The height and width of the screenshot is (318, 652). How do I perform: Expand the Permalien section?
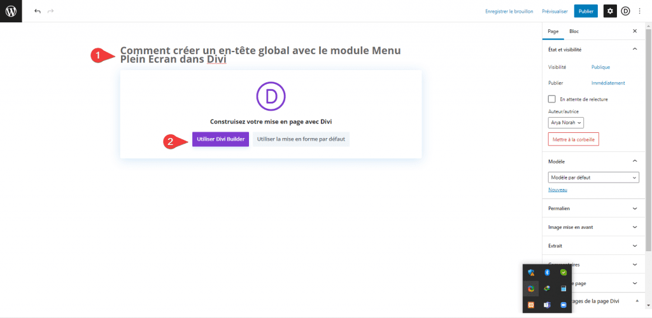coord(635,209)
